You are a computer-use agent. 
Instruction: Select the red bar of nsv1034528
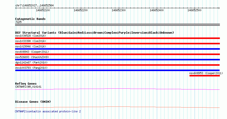117,38
